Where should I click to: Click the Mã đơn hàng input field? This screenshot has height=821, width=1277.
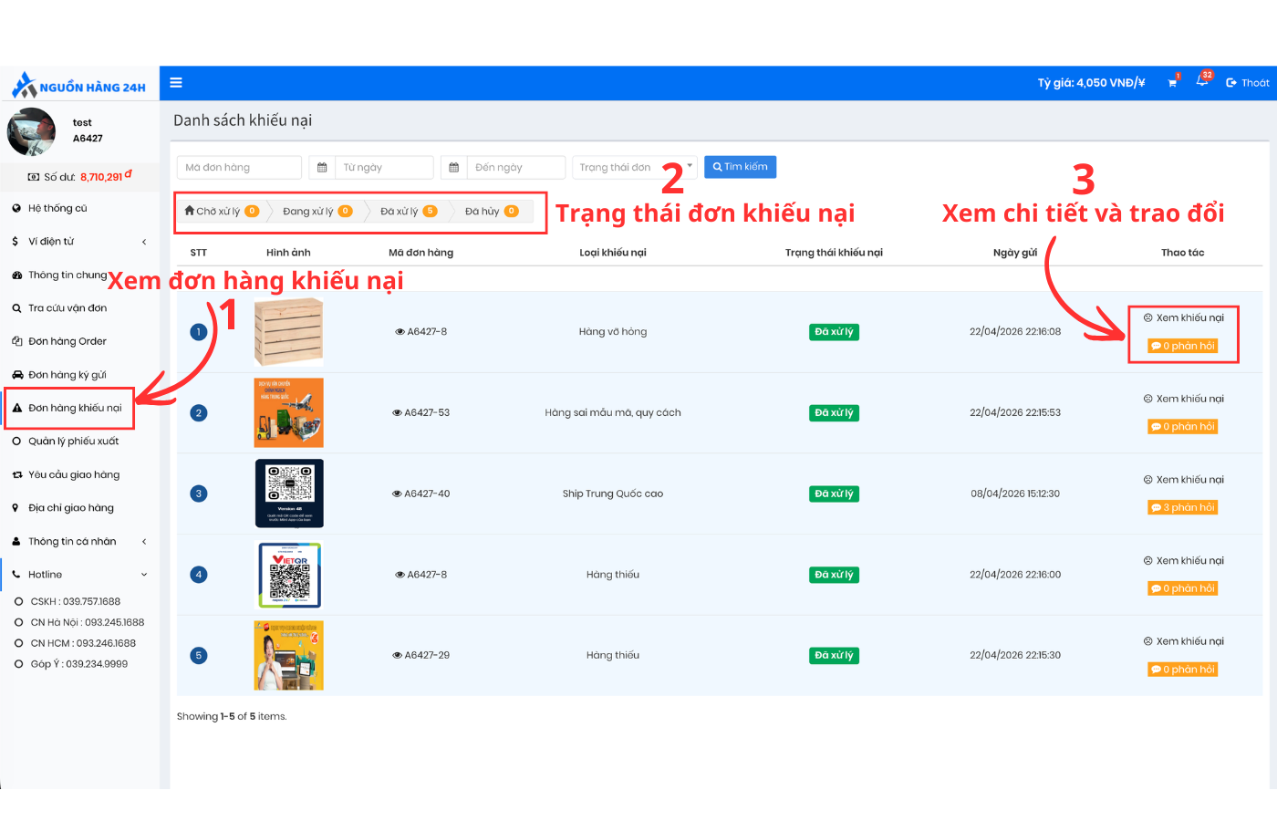pos(239,168)
